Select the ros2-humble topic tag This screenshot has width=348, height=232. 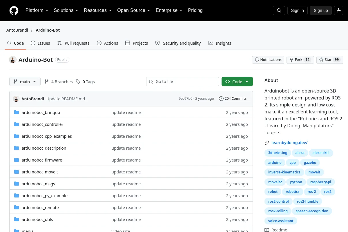[308, 202]
